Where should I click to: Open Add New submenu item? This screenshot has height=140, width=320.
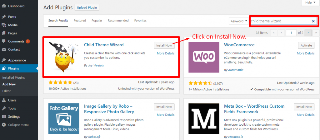point(9,84)
